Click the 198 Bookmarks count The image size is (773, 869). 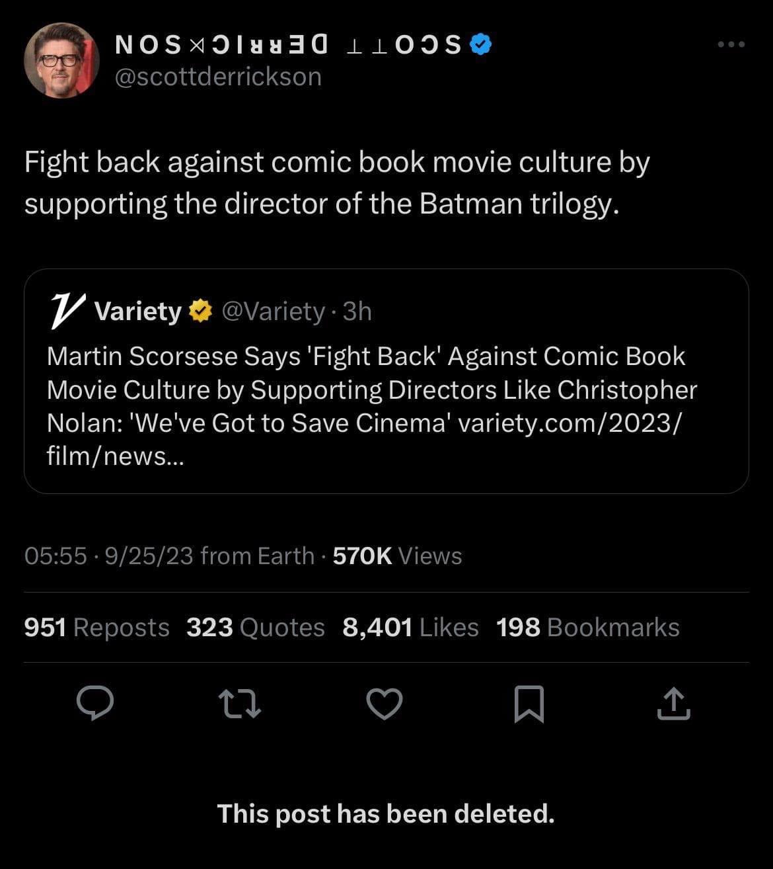(x=587, y=628)
